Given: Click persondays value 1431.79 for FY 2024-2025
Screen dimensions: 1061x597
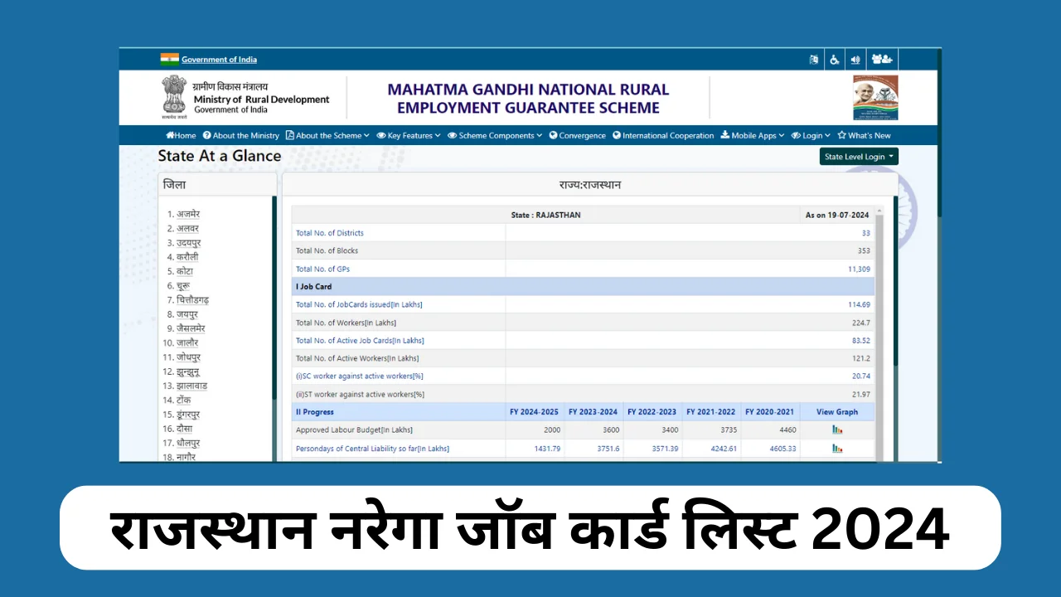Looking at the screenshot, I should click(546, 449).
